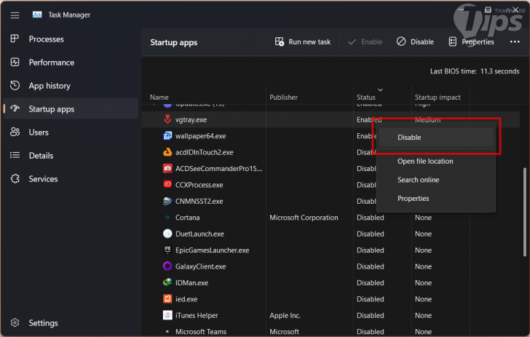Open the three-dot more options menu

coord(515,42)
